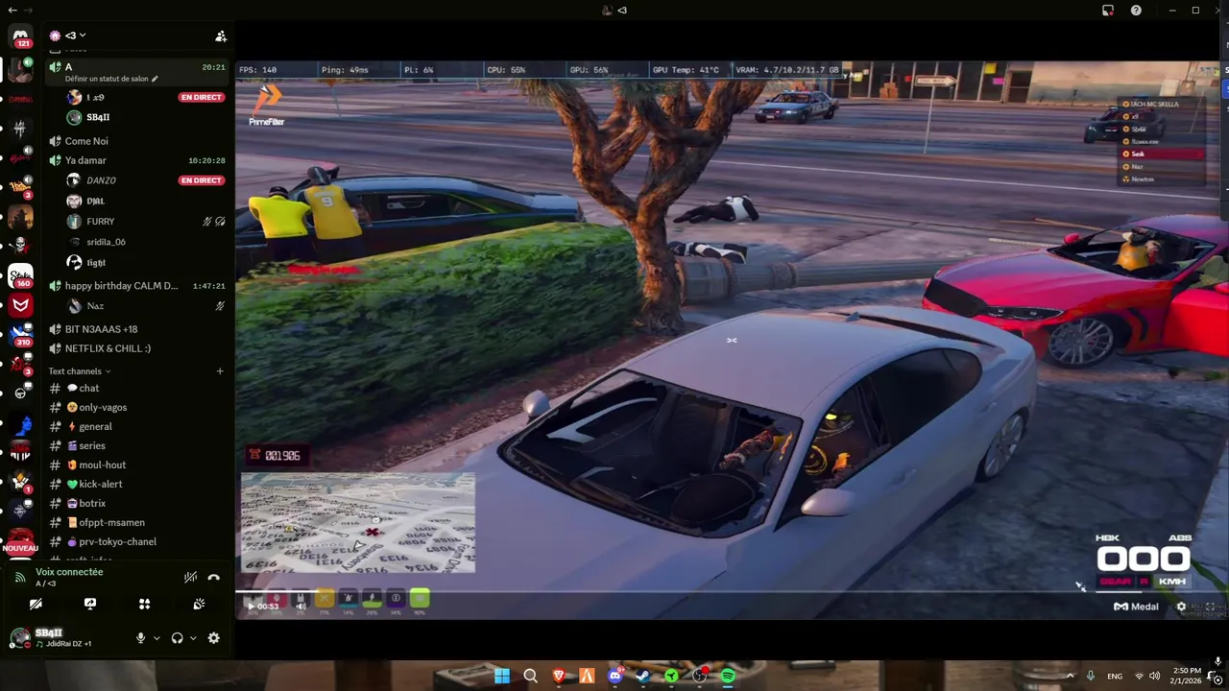
Task: Open server icon with 310 badge
Action: click(20, 335)
